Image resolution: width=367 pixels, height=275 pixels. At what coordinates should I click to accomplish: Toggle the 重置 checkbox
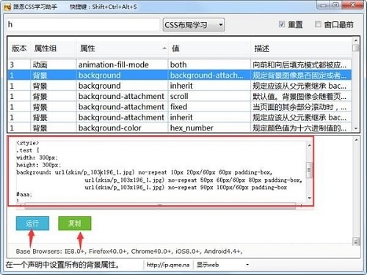(282, 24)
